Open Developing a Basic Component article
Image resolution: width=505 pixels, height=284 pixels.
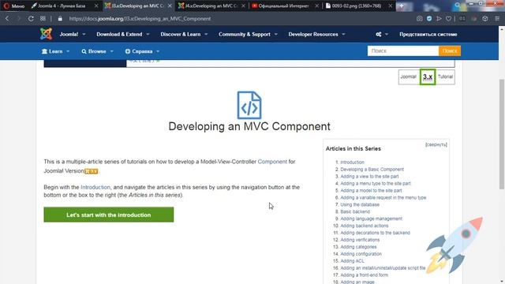point(372,170)
